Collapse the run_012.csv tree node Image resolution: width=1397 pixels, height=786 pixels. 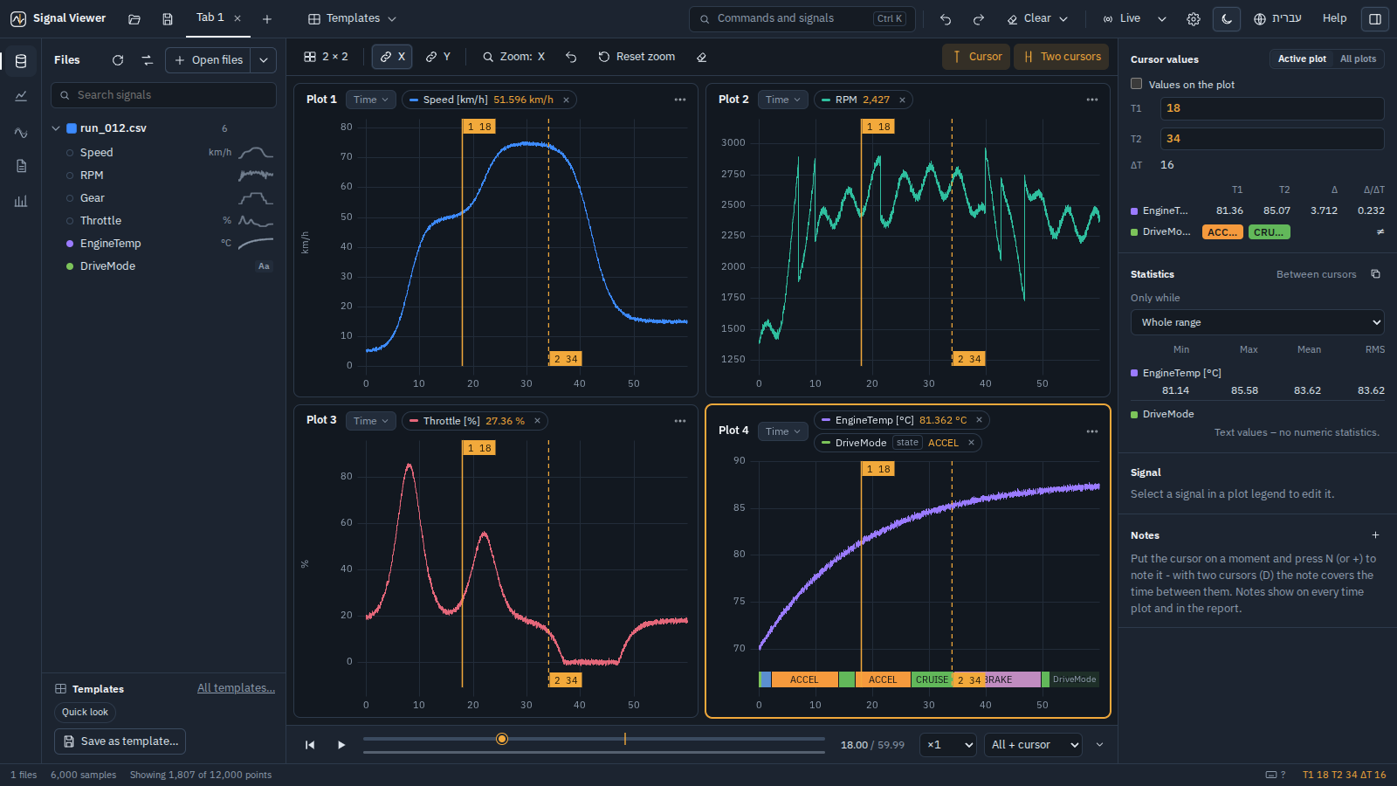click(56, 128)
